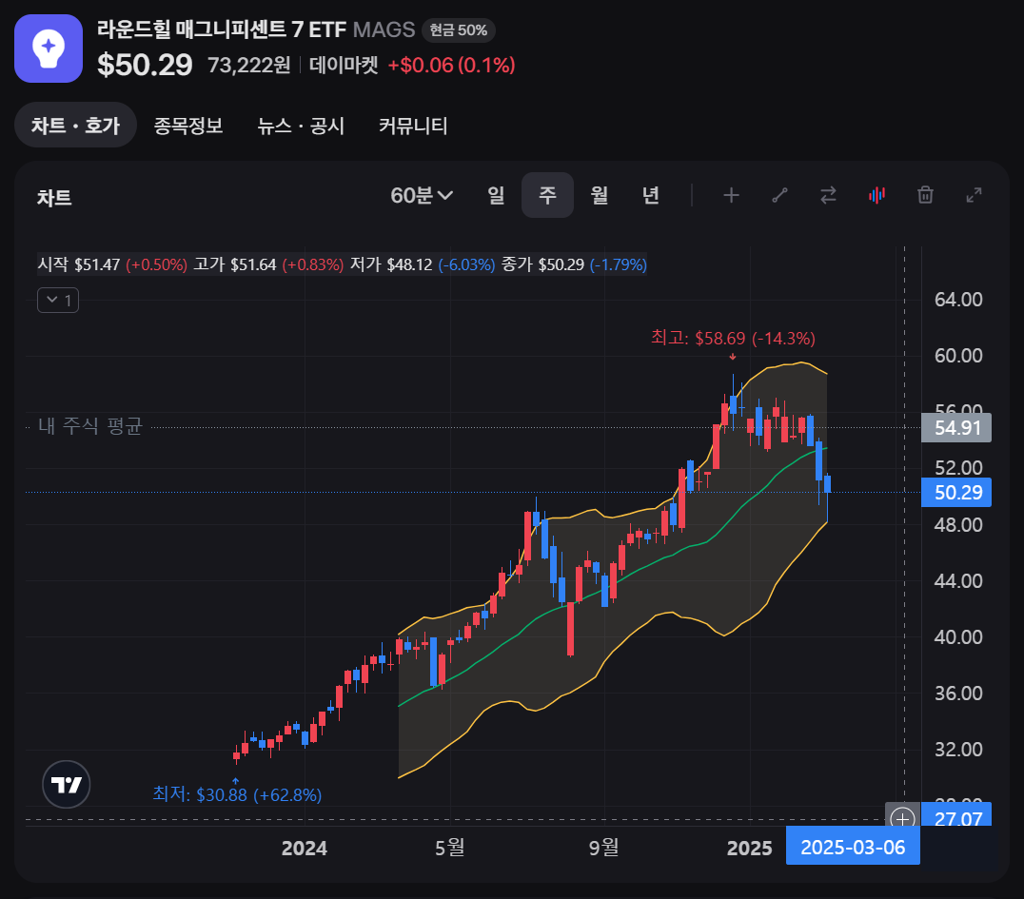Click the TradingView logo badge

click(66, 784)
